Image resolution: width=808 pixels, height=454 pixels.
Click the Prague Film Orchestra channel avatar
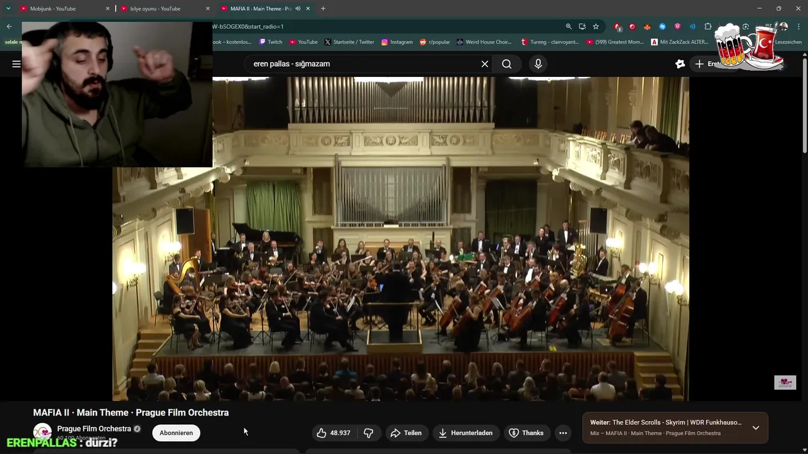pyautogui.click(x=42, y=433)
